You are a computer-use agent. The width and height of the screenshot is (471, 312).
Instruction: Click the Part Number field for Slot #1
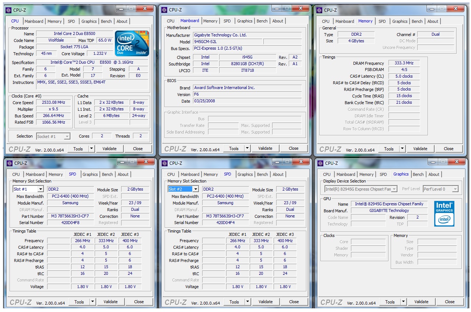pos(70,216)
